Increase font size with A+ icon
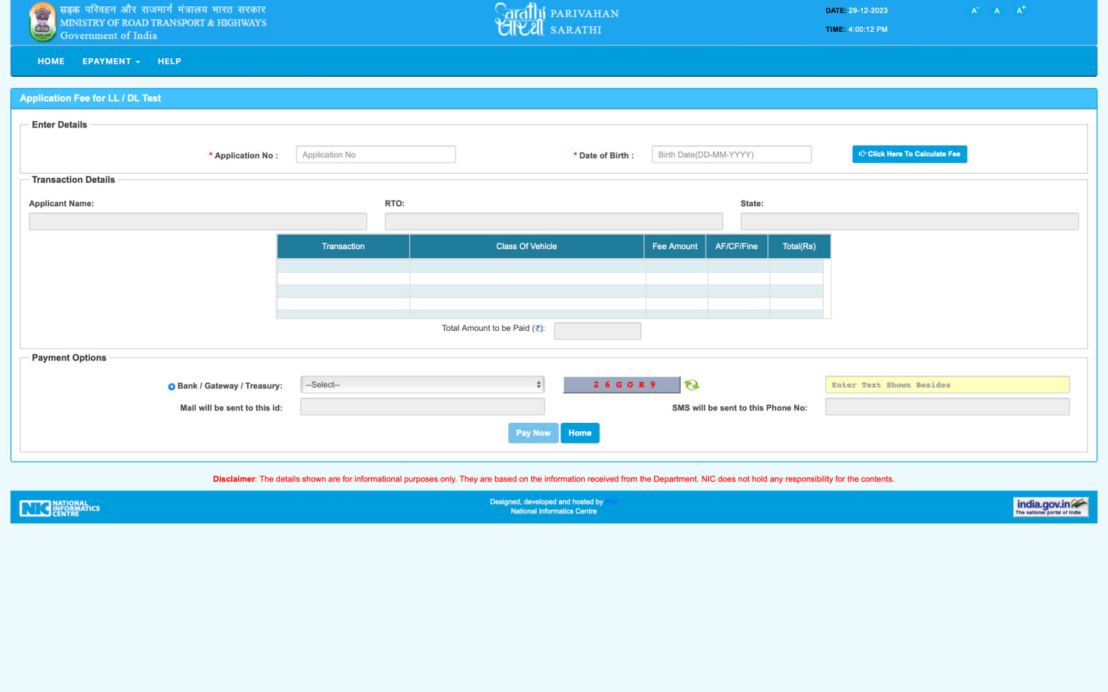Viewport: 1108px width, 692px height. coord(1020,10)
